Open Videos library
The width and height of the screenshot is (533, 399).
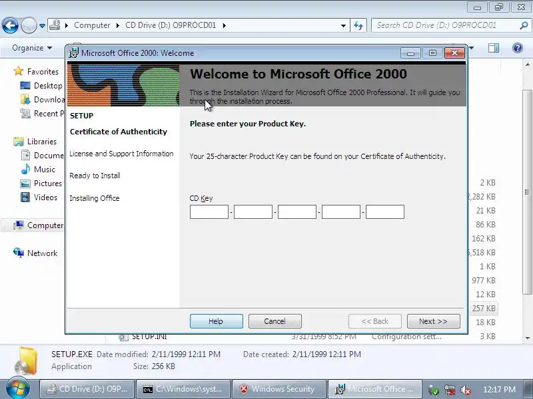(x=45, y=197)
